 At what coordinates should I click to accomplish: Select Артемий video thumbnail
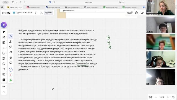[x=161, y=42]
